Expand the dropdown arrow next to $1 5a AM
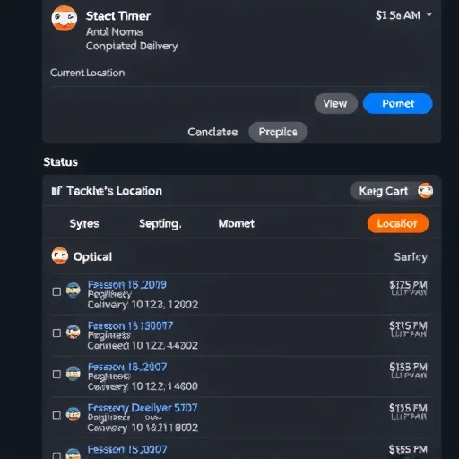459x459 pixels. tap(429, 14)
